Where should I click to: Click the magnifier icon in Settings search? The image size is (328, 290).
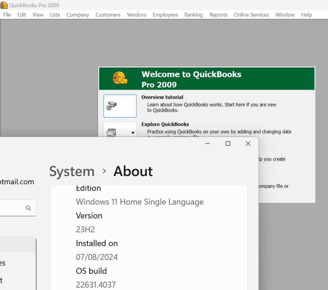click(28, 208)
